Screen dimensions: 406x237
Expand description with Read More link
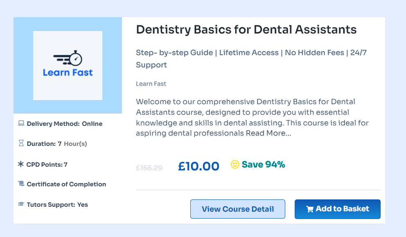268,133
